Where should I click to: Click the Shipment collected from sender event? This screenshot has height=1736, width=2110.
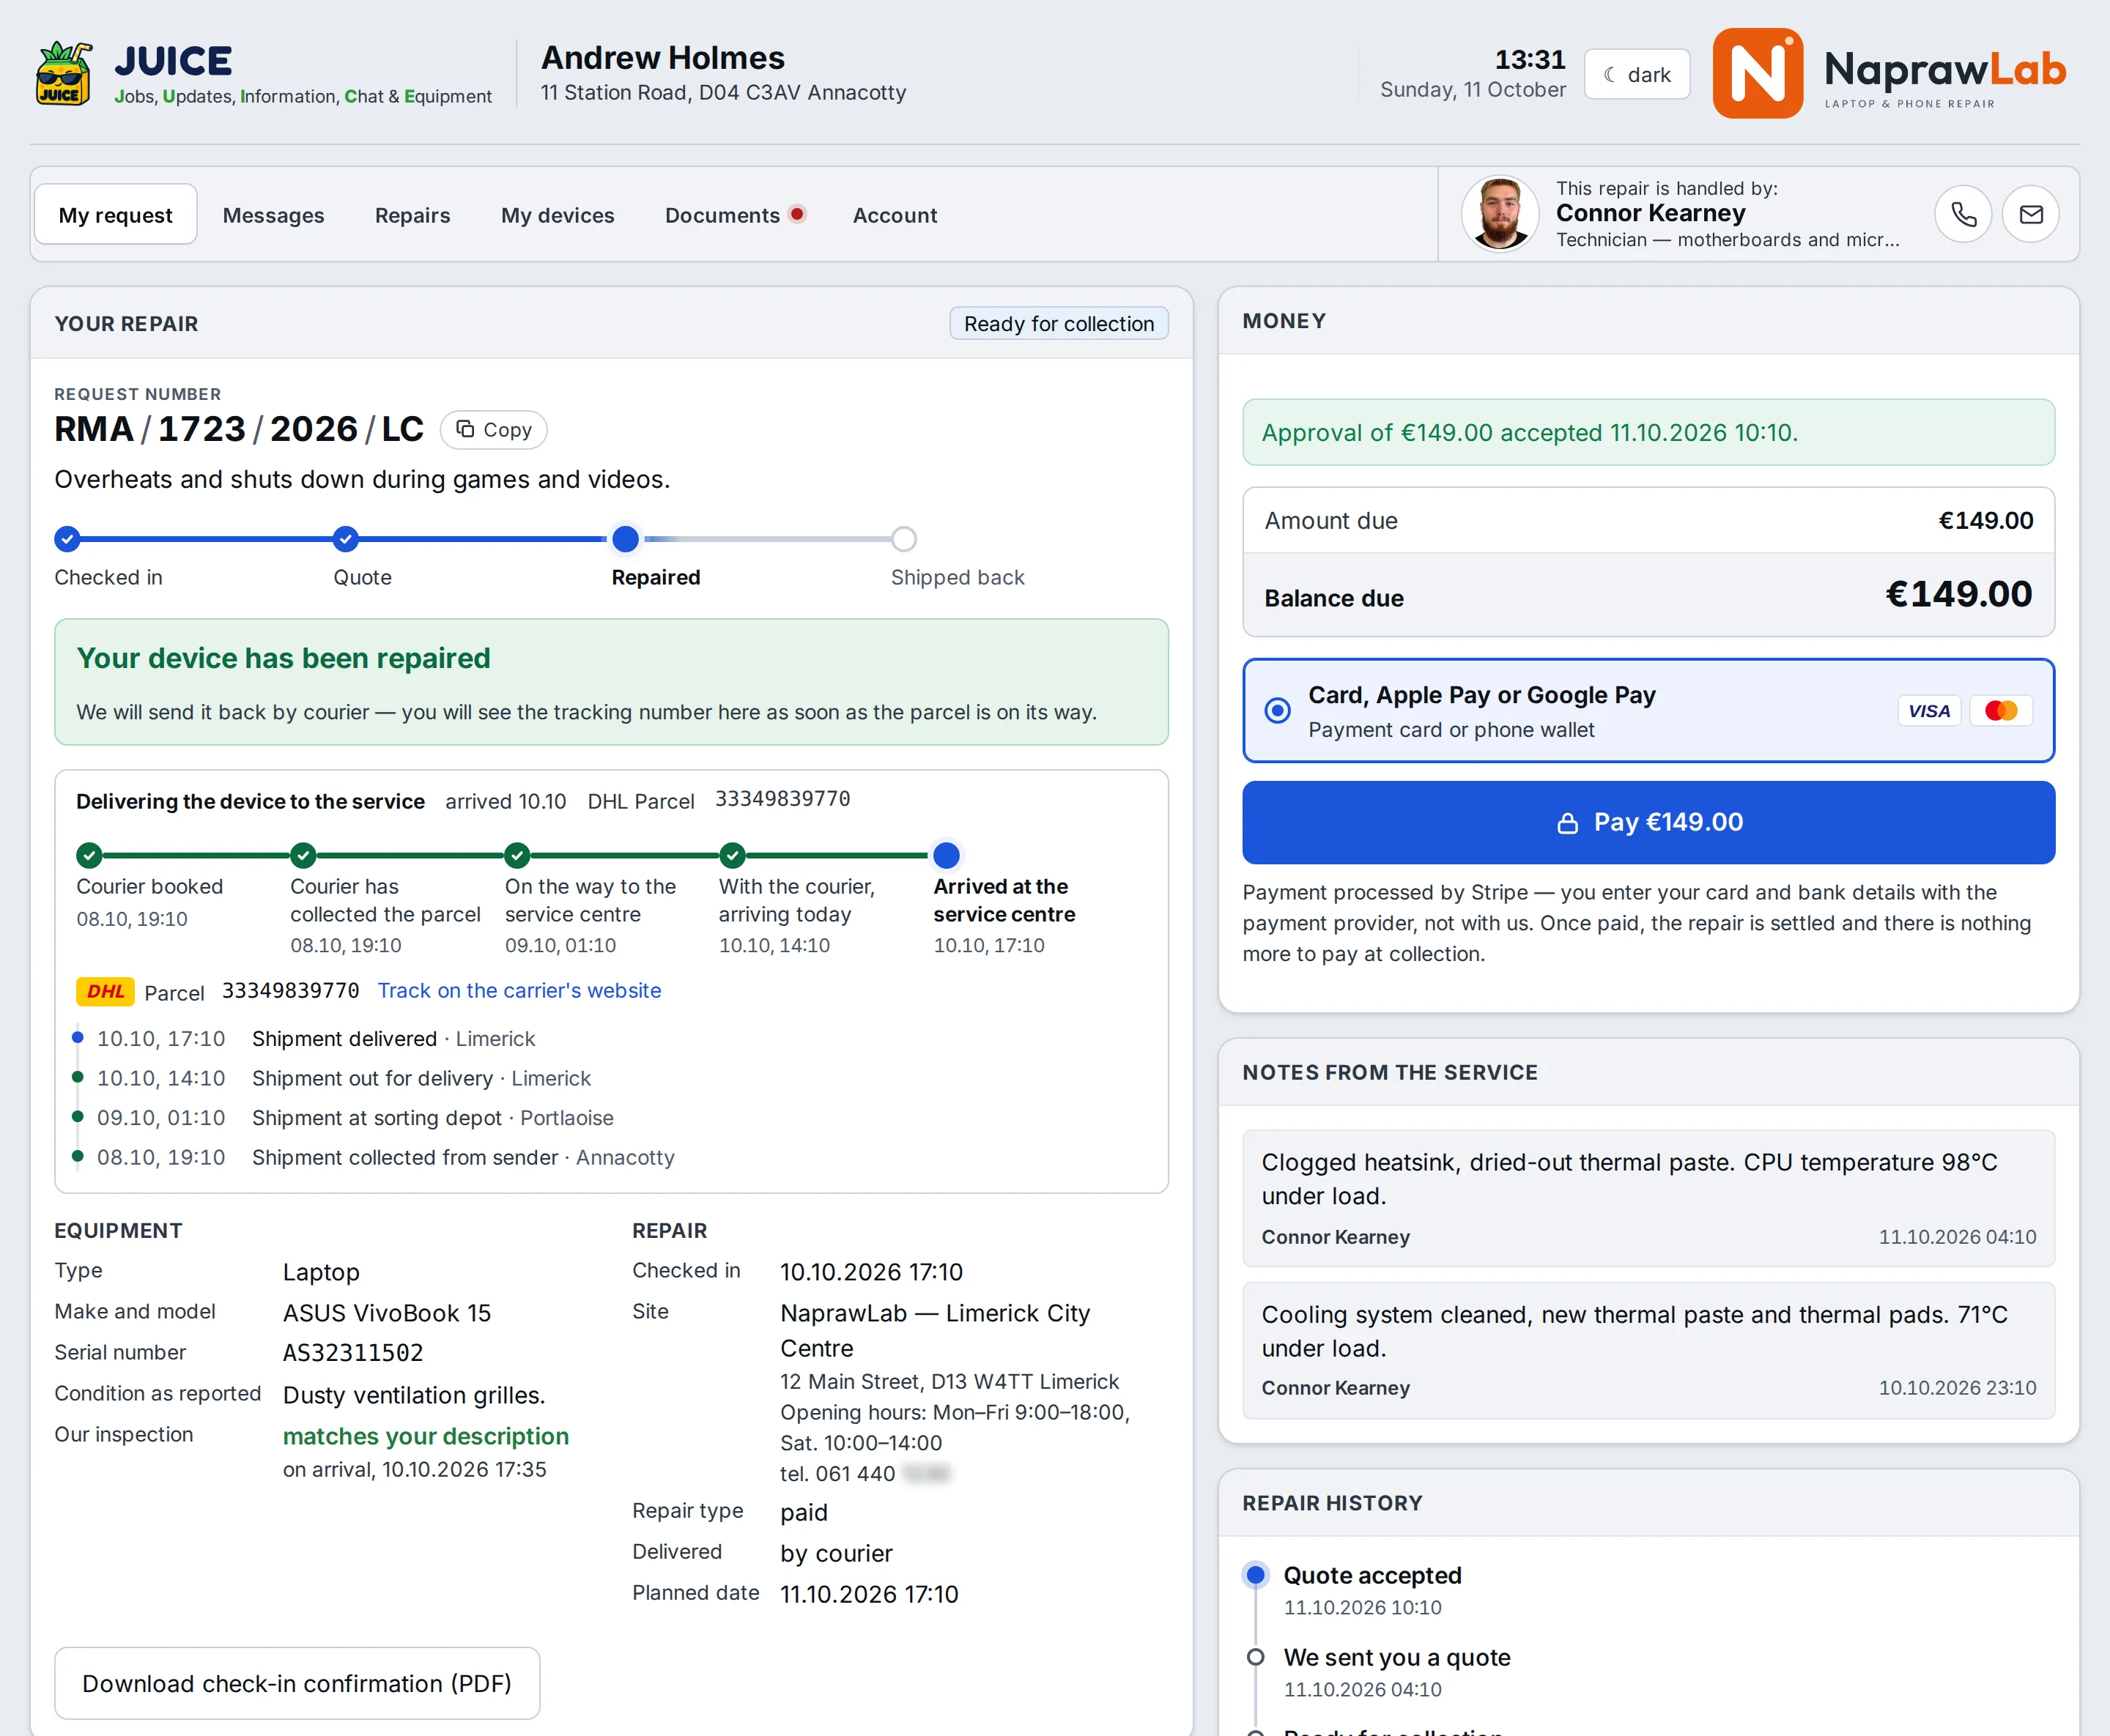click(463, 1158)
